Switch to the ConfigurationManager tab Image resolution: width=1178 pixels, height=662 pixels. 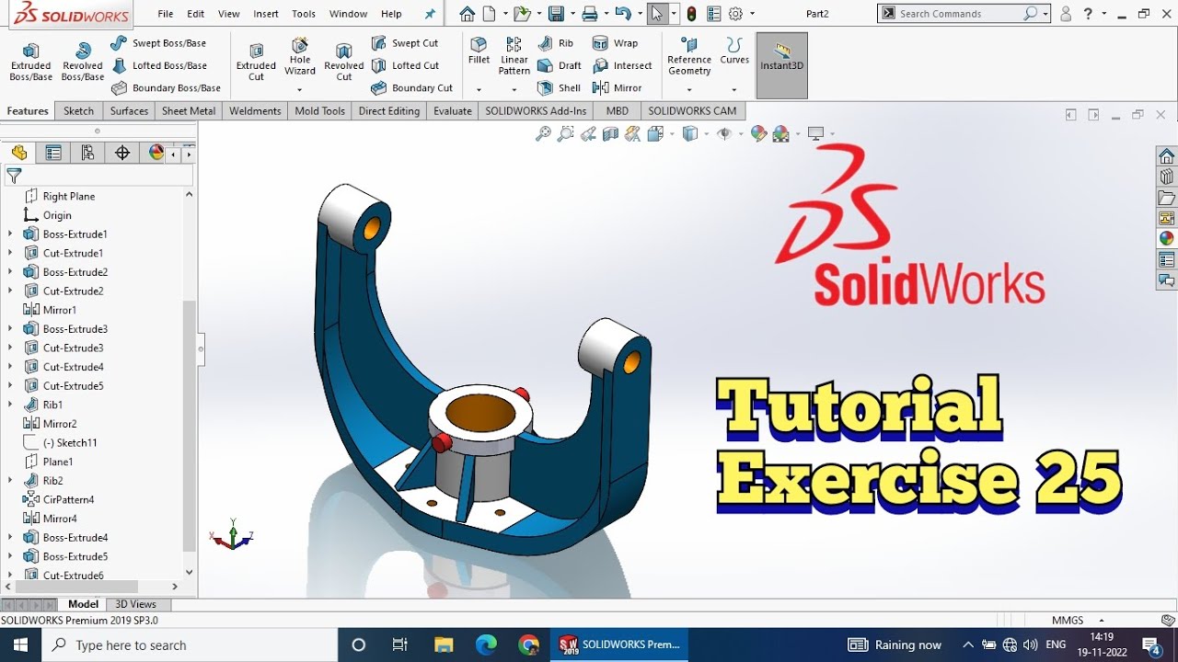[x=87, y=153]
